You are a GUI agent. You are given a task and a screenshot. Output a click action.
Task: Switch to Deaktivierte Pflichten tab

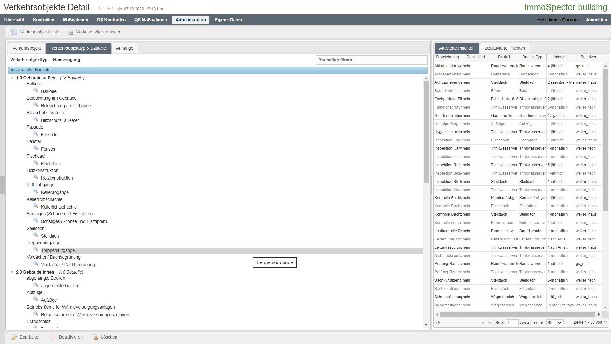[x=505, y=48]
